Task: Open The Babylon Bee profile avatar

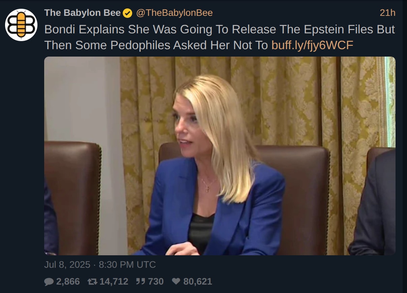Action: point(21,25)
